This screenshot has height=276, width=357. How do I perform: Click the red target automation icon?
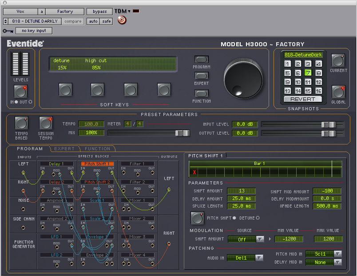(122, 20)
